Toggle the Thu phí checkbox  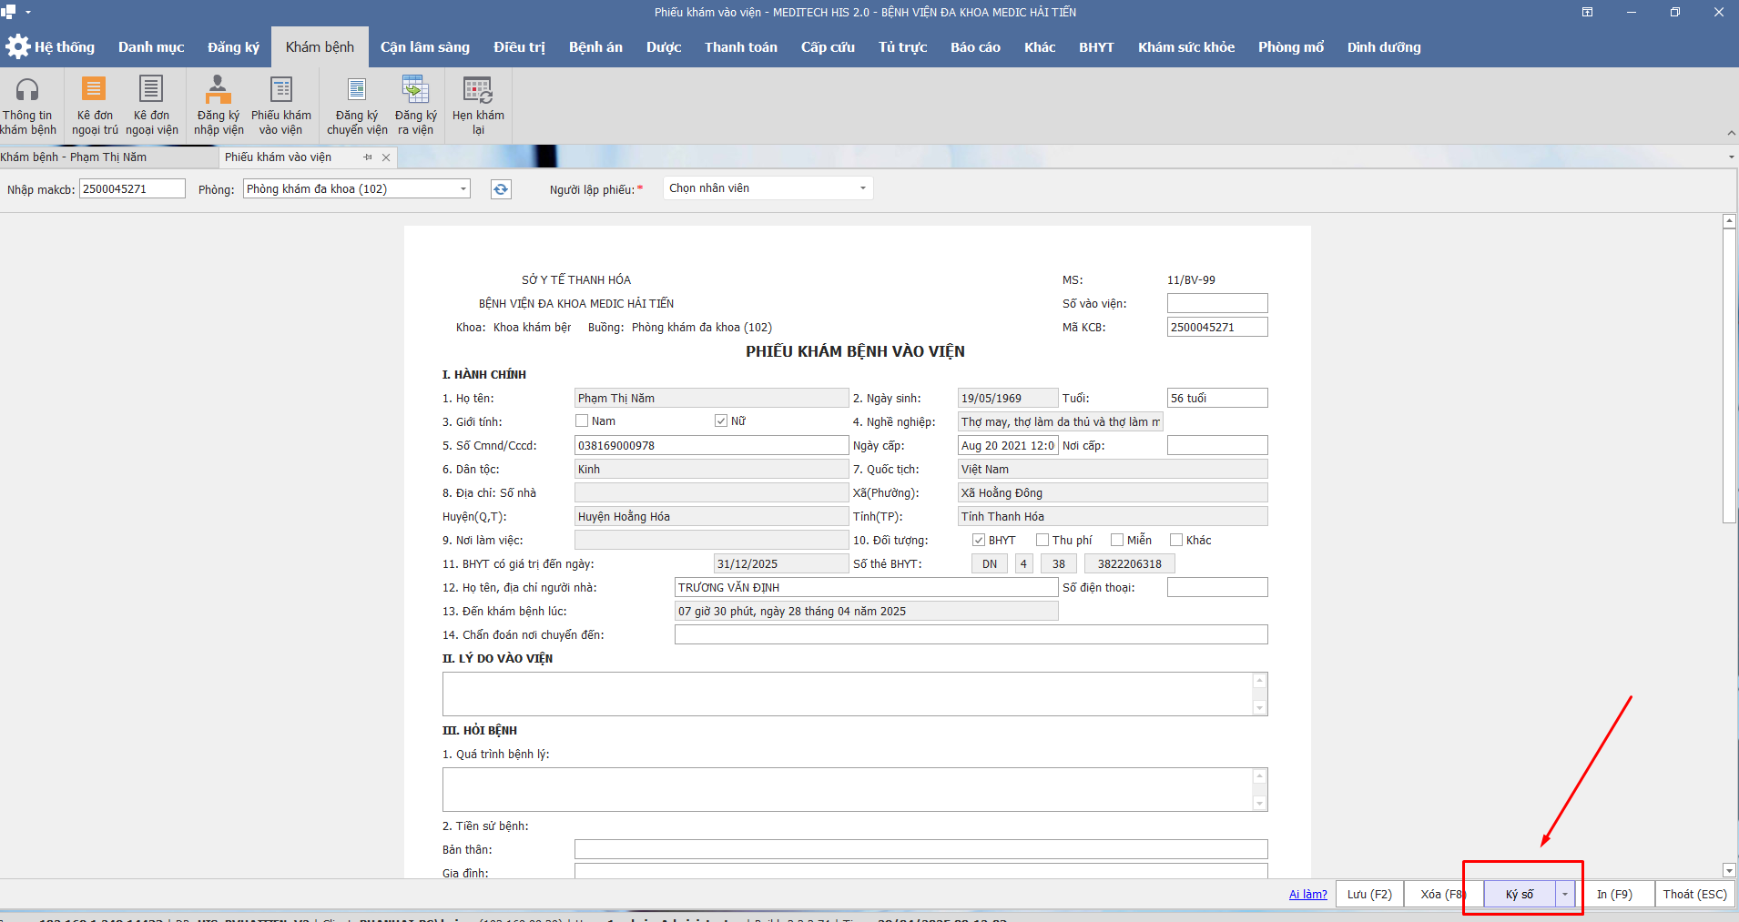point(1042,541)
